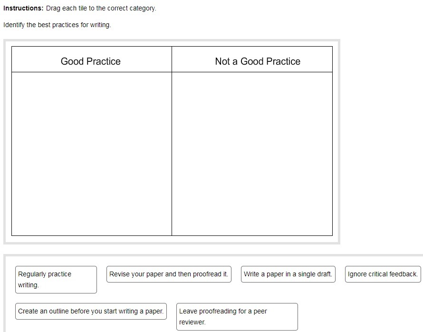Click the "Drag each tile to the correct category" text
This screenshot has height=332, width=423.
[101, 9]
